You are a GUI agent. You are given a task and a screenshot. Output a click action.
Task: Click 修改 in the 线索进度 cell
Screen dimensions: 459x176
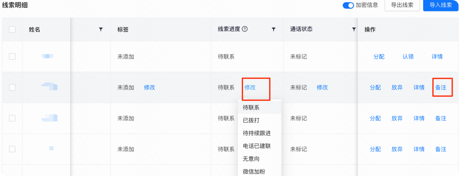point(250,87)
